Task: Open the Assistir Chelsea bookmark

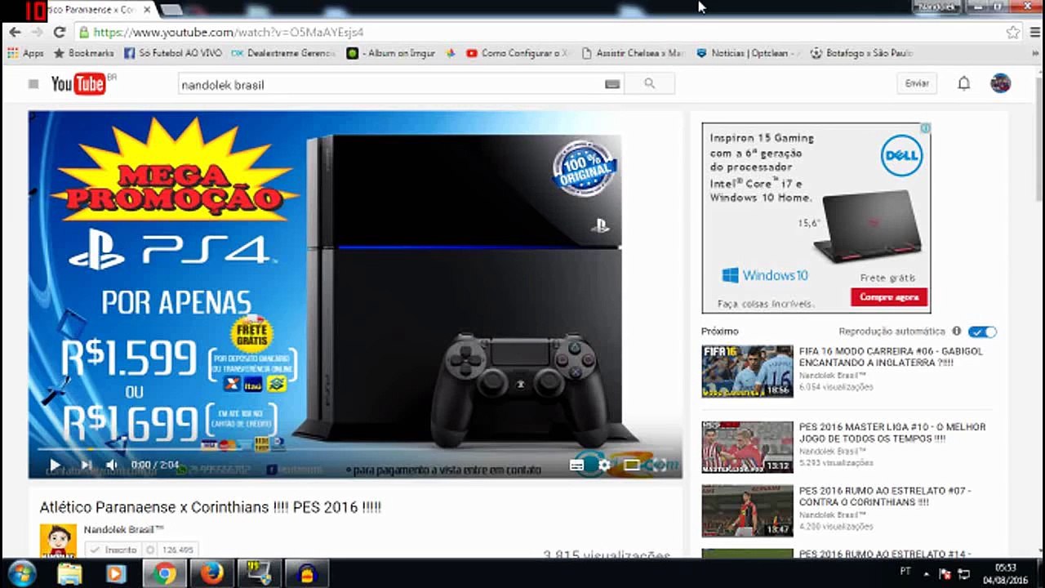Action: pyautogui.click(x=633, y=53)
